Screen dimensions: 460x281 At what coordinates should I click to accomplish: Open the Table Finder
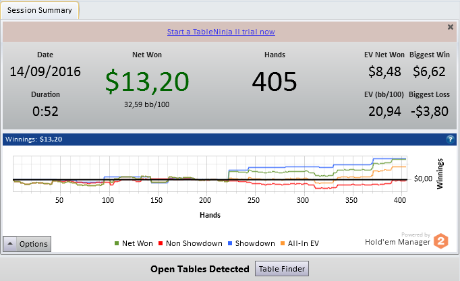pos(282,269)
